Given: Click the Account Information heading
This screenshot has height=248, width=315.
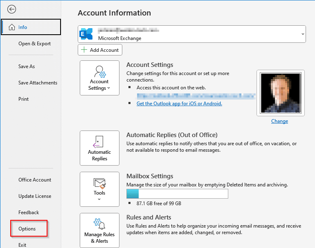Looking at the screenshot, I should tap(114, 13).
